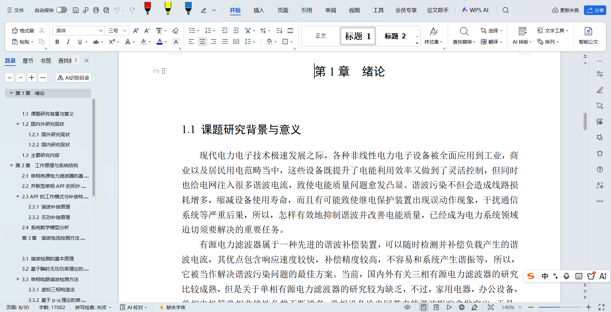Collapse the 1.2 国内外研究现状 outline node
611x312 pixels.
click(x=18, y=124)
